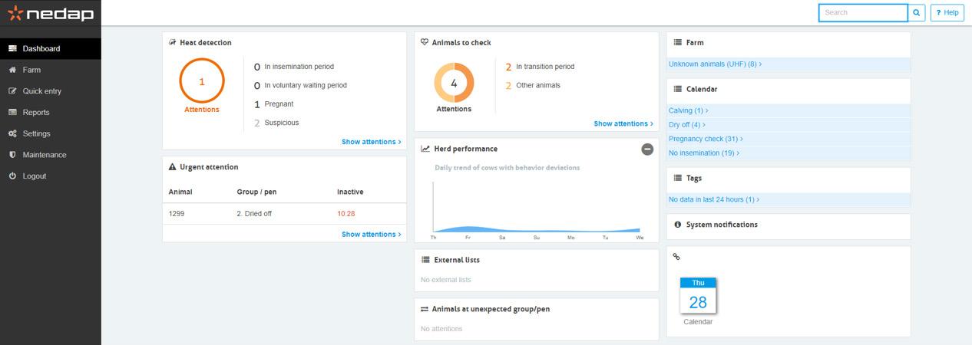
Task: Select animal 1299 row in Urgent attention
Action: coord(284,214)
